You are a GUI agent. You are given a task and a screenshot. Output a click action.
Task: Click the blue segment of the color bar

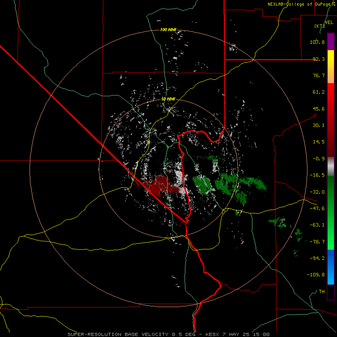[x=331, y=267]
